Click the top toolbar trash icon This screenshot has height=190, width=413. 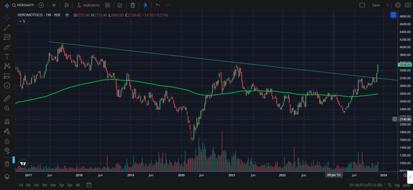pyautogui.click(x=133, y=5)
